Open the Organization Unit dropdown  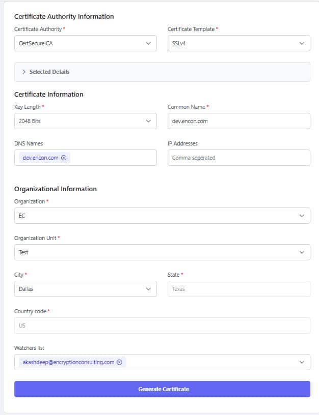162,252
